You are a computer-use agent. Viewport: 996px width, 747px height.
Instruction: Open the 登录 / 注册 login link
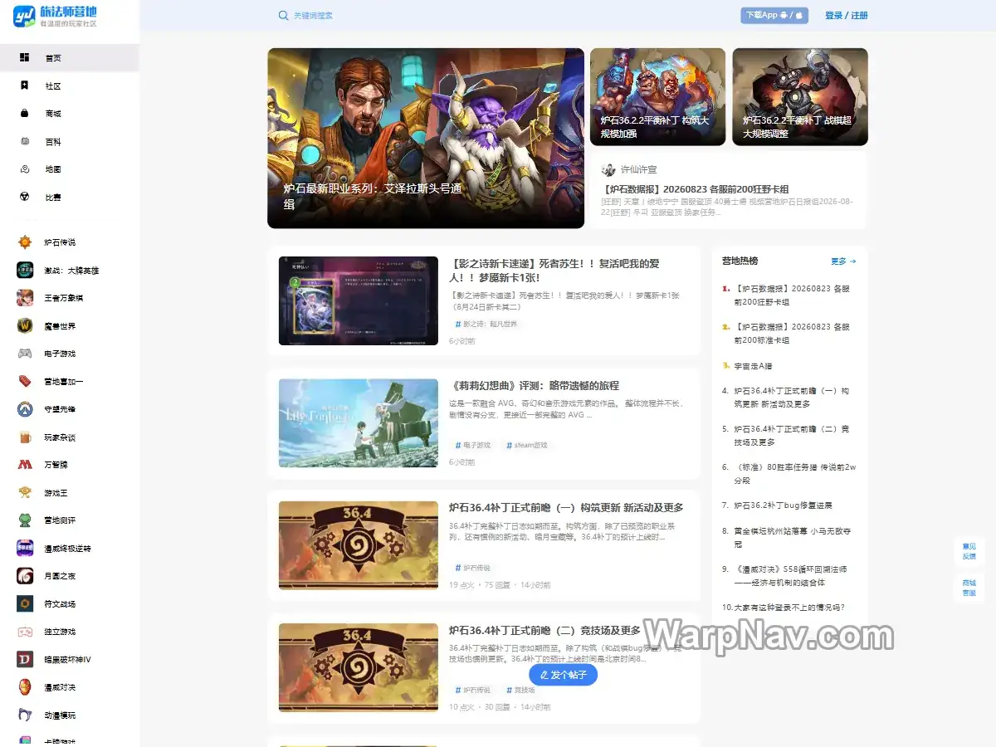(x=847, y=15)
